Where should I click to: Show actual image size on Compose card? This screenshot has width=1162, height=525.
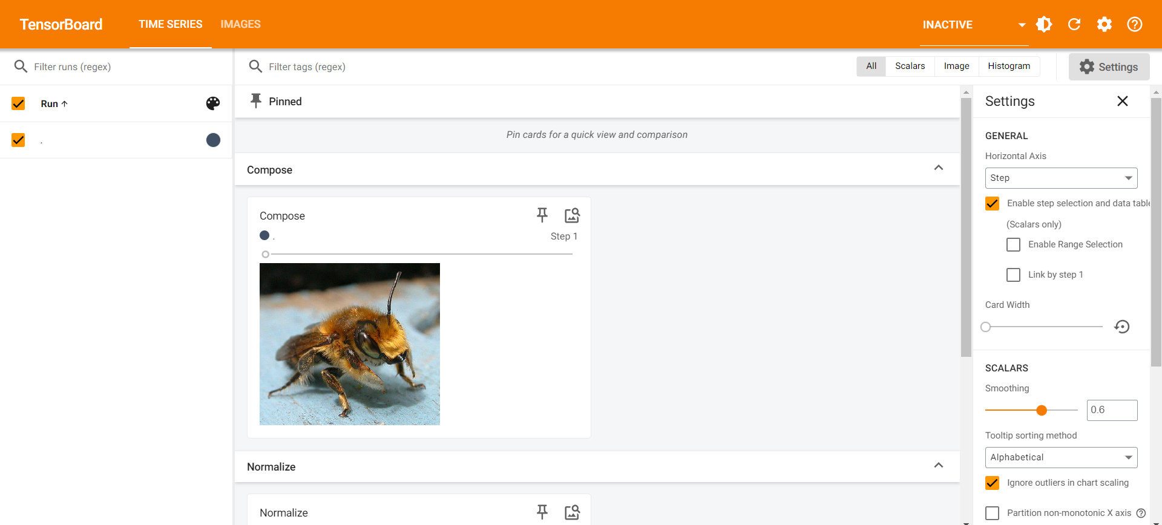pyautogui.click(x=572, y=215)
